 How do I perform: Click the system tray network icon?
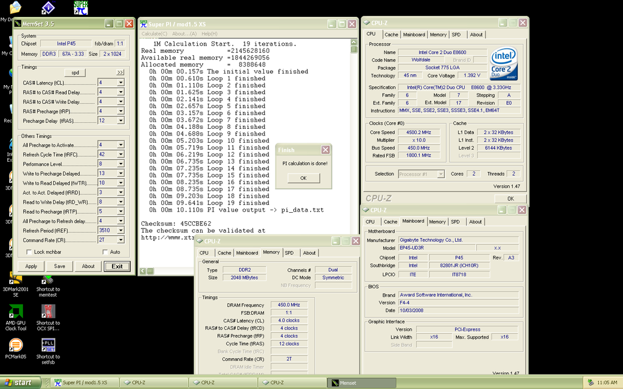click(591, 383)
